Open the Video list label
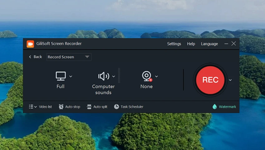 click(45, 107)
